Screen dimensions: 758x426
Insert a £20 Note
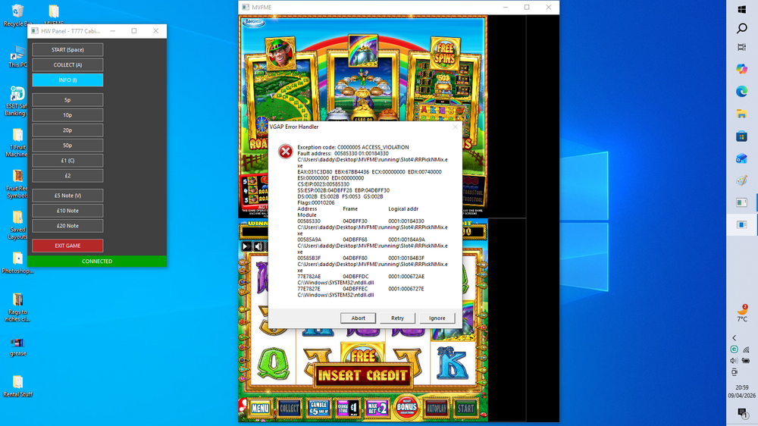click(67, 226)
